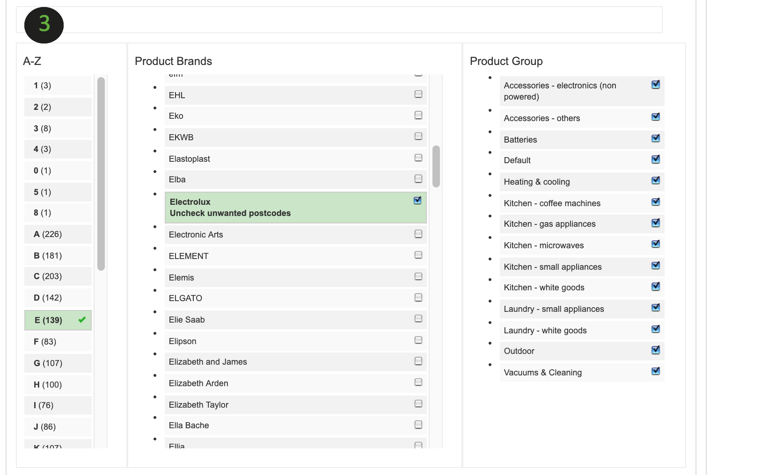Click the Elizabeth Arden brand label
This screenshot has height=475, width=761.
[198, 383]
